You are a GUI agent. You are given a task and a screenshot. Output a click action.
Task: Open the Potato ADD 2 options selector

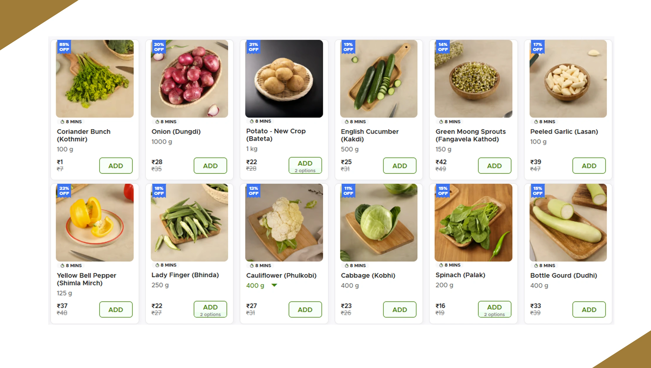tap(305, 166)
